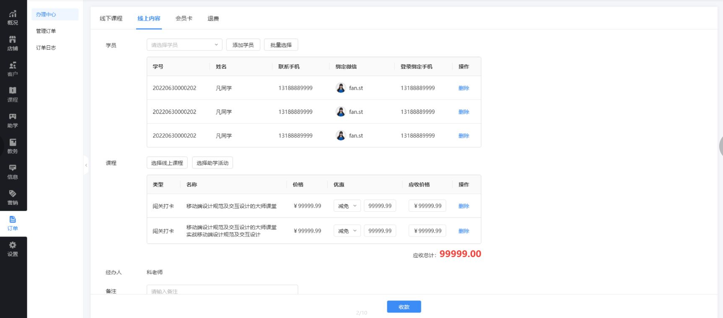This screenshot has width=723, height=318.
Task: Switch to the 线下课程 tab
Action: pos(111,18)
